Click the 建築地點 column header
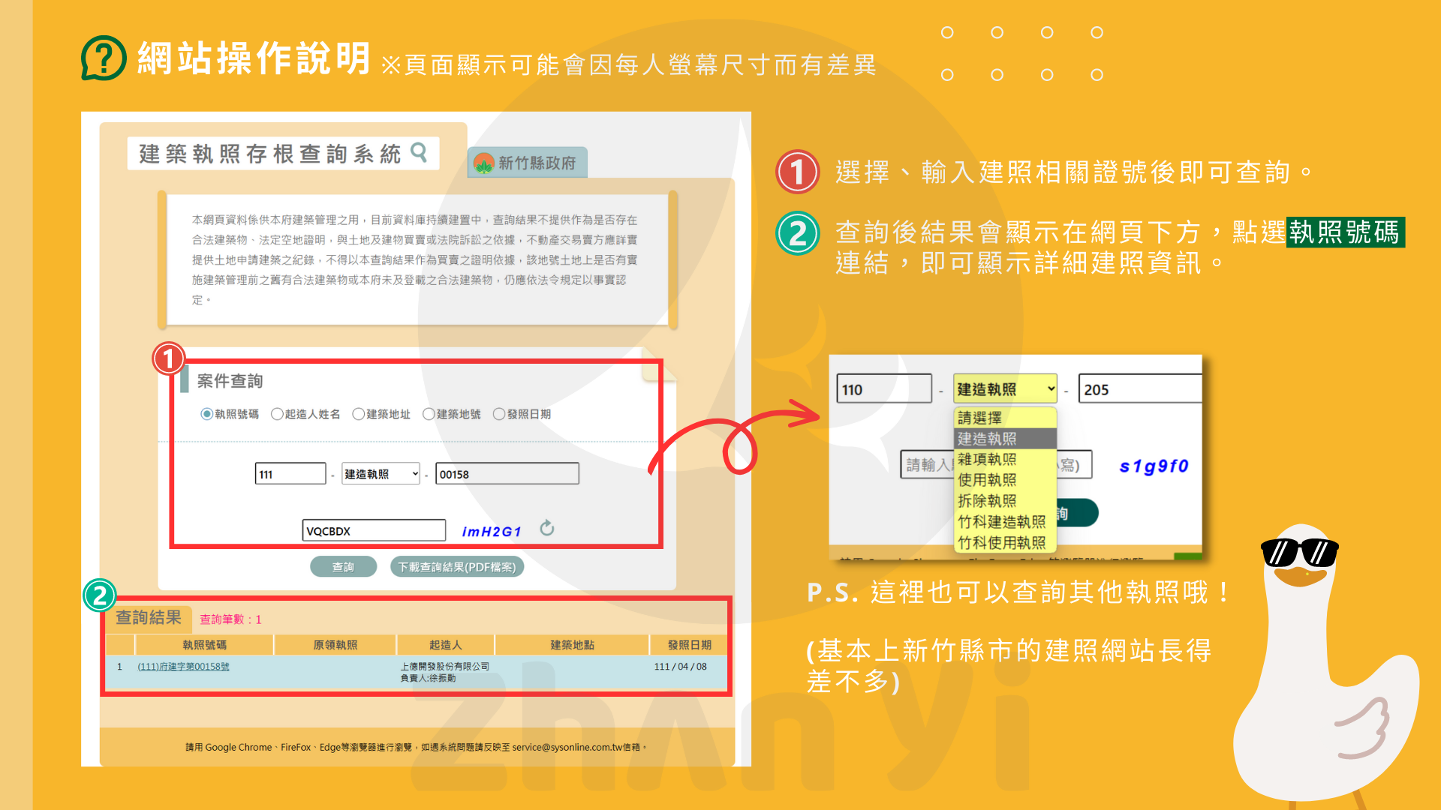Screen dimensions: 1441x810 (573, 645)
